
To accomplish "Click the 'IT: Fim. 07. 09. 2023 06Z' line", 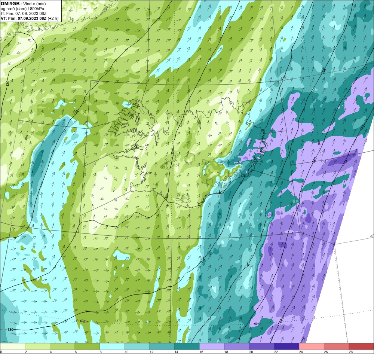I will tap(23, 13).
